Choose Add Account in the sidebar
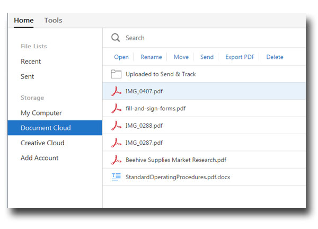 click(40, 158)
